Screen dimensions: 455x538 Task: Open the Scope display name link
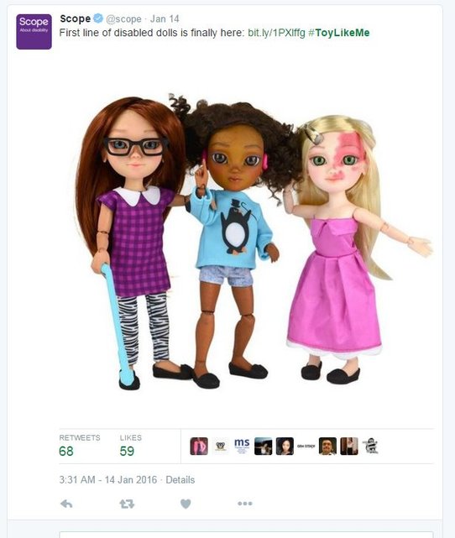pos(76,18)
